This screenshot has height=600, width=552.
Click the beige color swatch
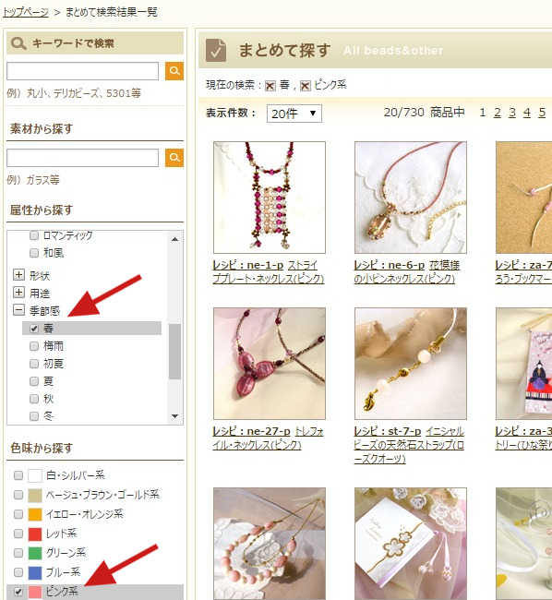pyautogui.click(x=35, y=495)
